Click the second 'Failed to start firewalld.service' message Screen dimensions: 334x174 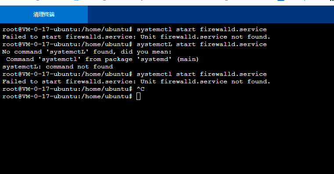136,82
